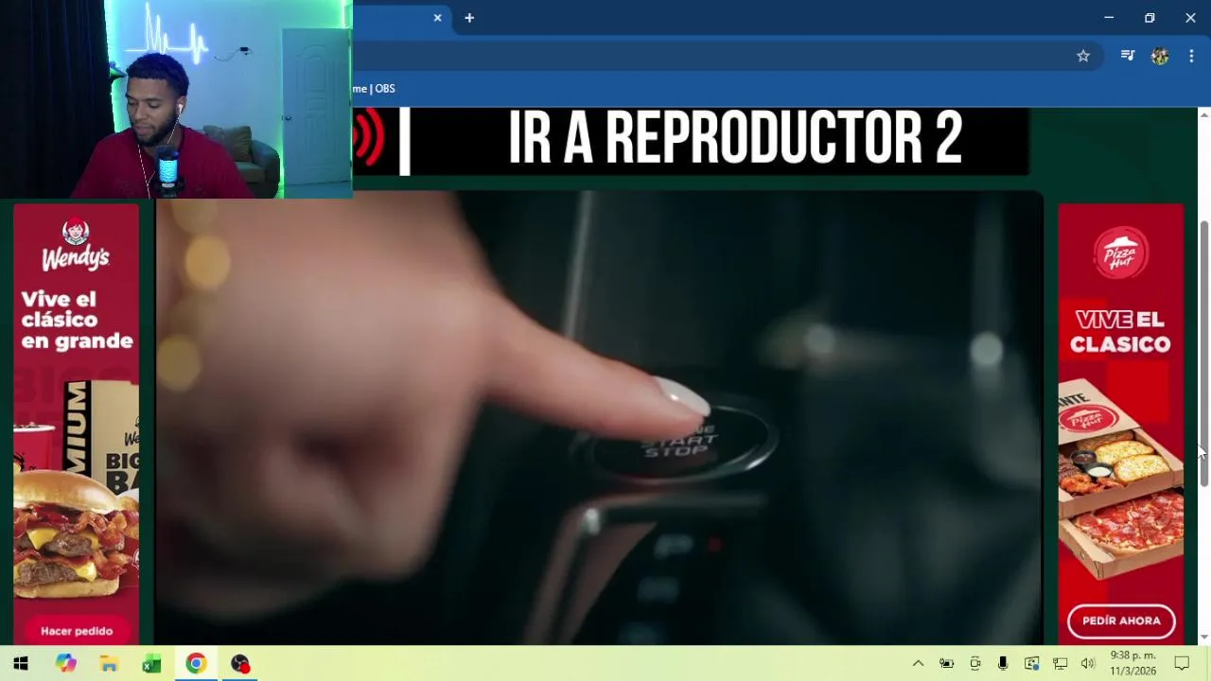Open File Explorer from the taskbar
Image resolution: width=1211 pixels, height=681 pixels.
(109, 664)
